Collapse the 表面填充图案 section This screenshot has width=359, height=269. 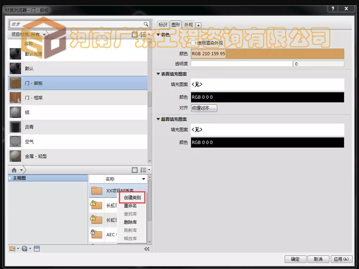pos(156,74)
